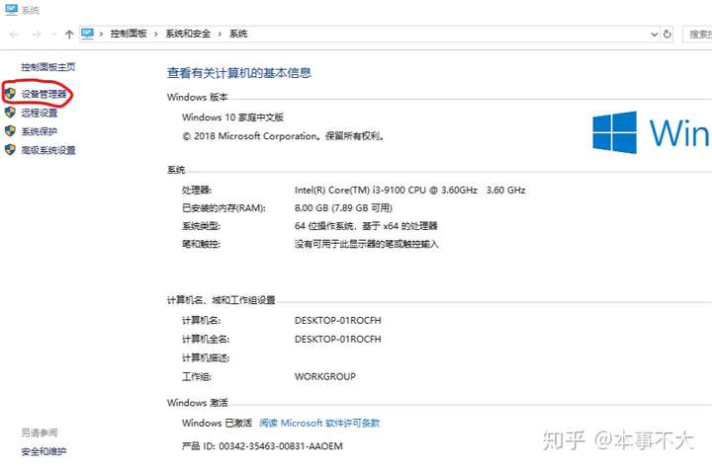Select 系统 in breadcrumb path
This screenshot has width=712, height=469.
coord(238,34)
